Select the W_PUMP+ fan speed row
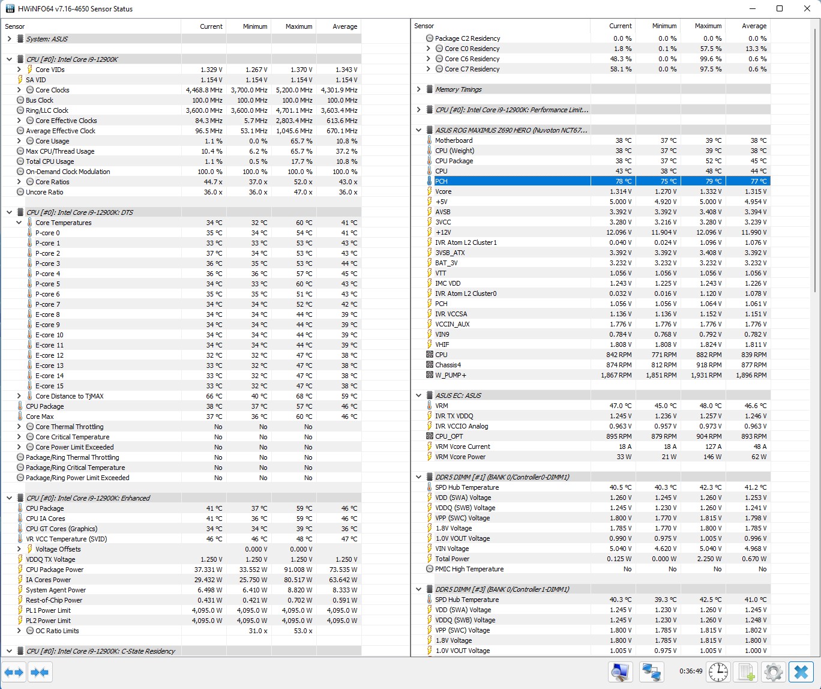The image size is (821, 689). pyautogui.click(x=591, y=375)
